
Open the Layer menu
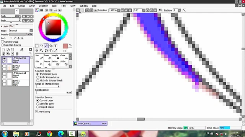coord(32,6)
